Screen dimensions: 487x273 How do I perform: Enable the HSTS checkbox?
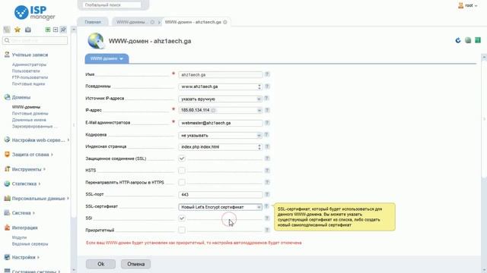(x=182, y=171)
